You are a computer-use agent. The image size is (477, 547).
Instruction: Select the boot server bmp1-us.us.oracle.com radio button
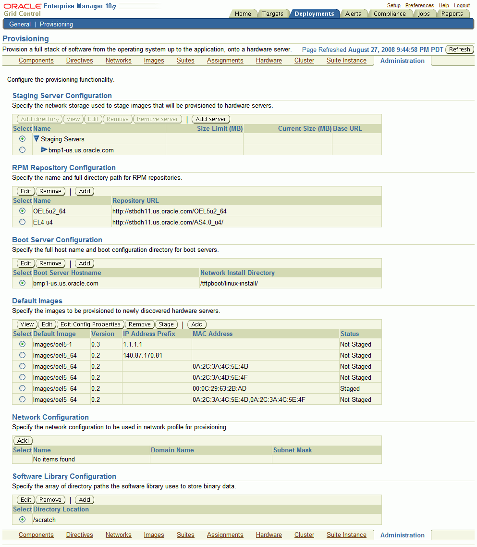tap(22, 283)
